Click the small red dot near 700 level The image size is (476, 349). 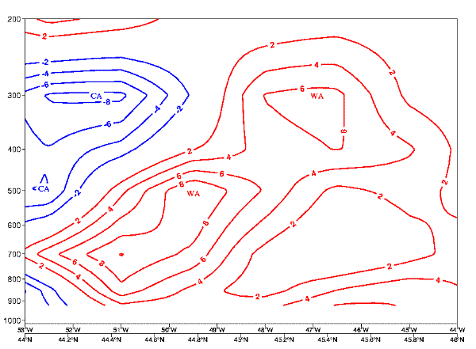click(121, 254)
